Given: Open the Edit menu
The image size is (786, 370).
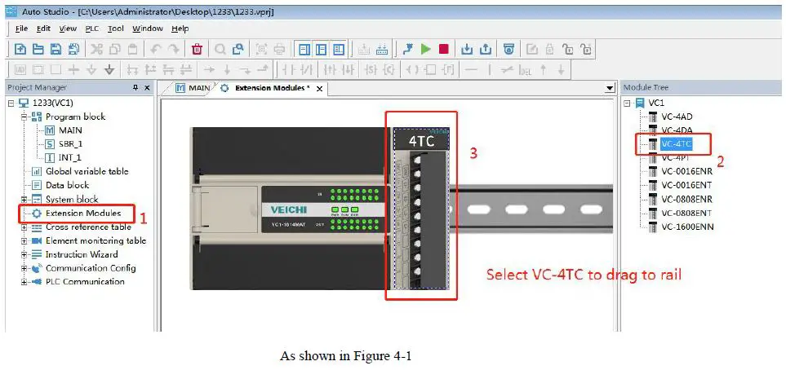Looking at the screenshot, I should (x=43, y=29).
